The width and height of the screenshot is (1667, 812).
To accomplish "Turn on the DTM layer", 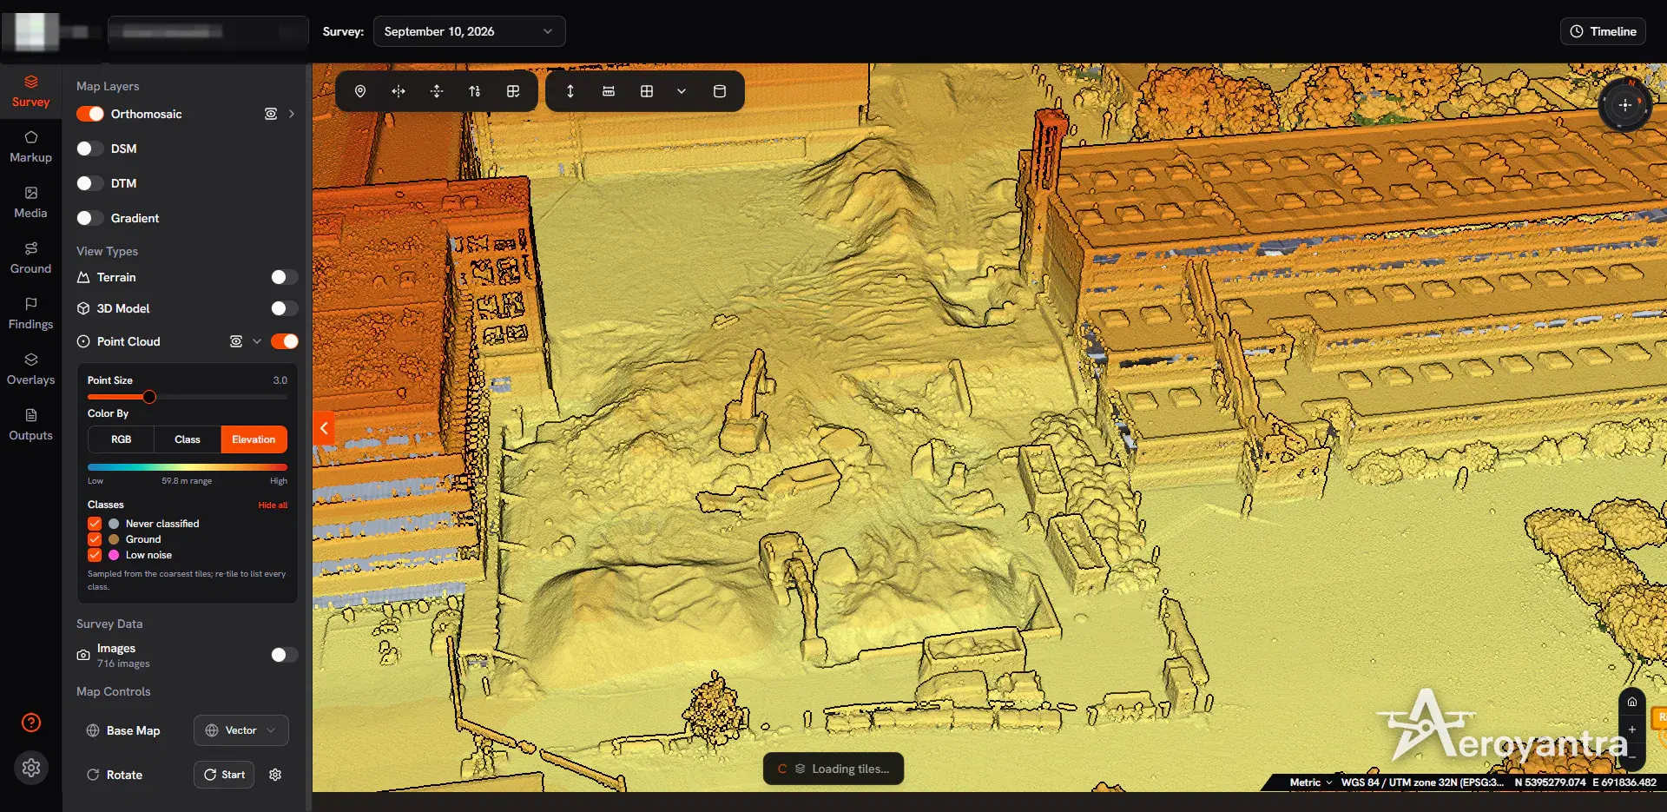I will coord(90,183).
